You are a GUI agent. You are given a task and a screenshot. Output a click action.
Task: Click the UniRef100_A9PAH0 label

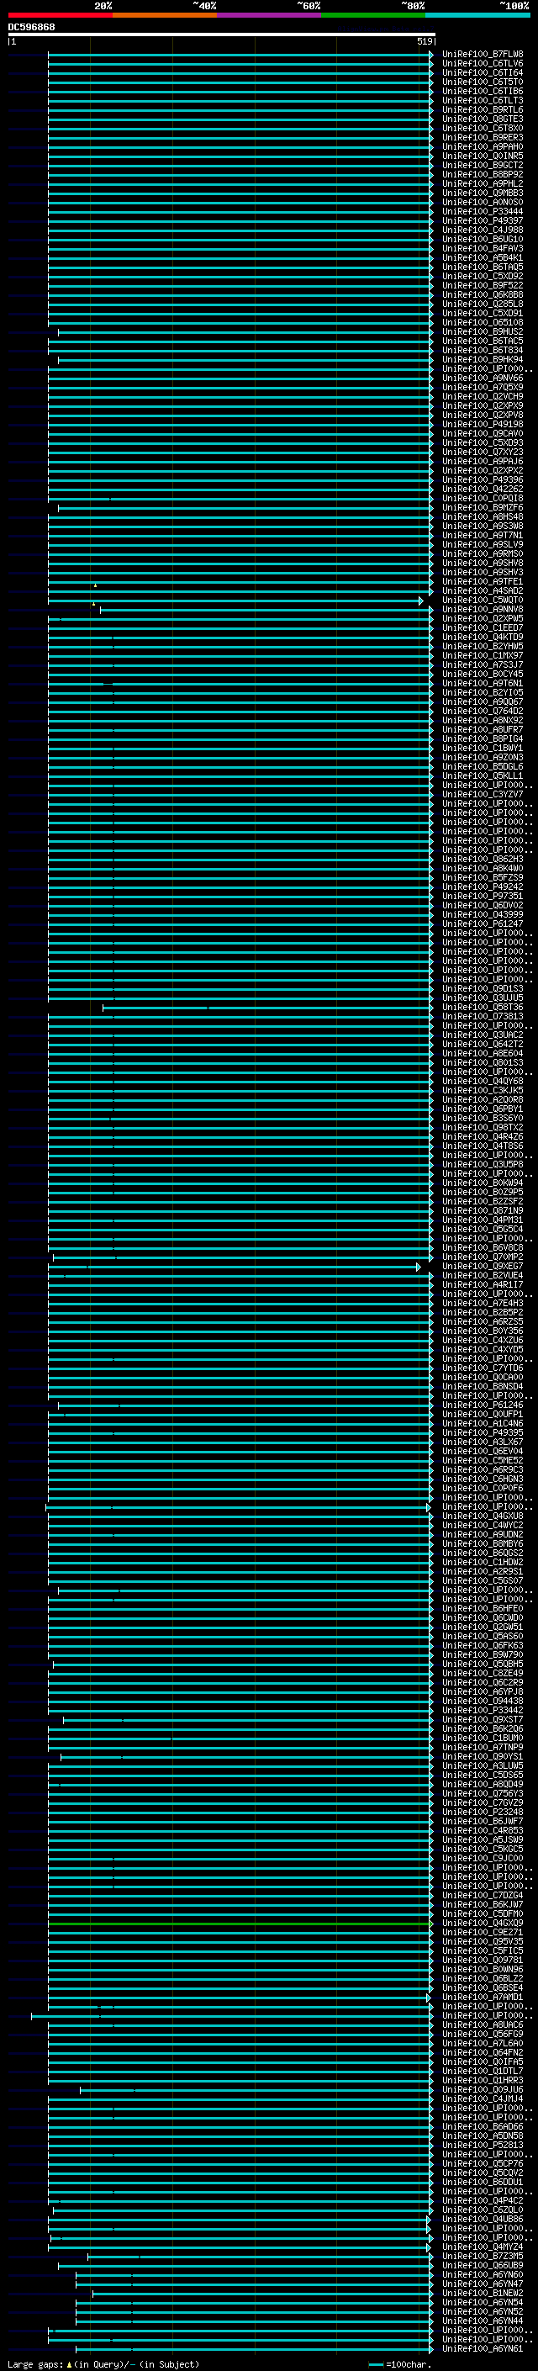pos(483,147)
